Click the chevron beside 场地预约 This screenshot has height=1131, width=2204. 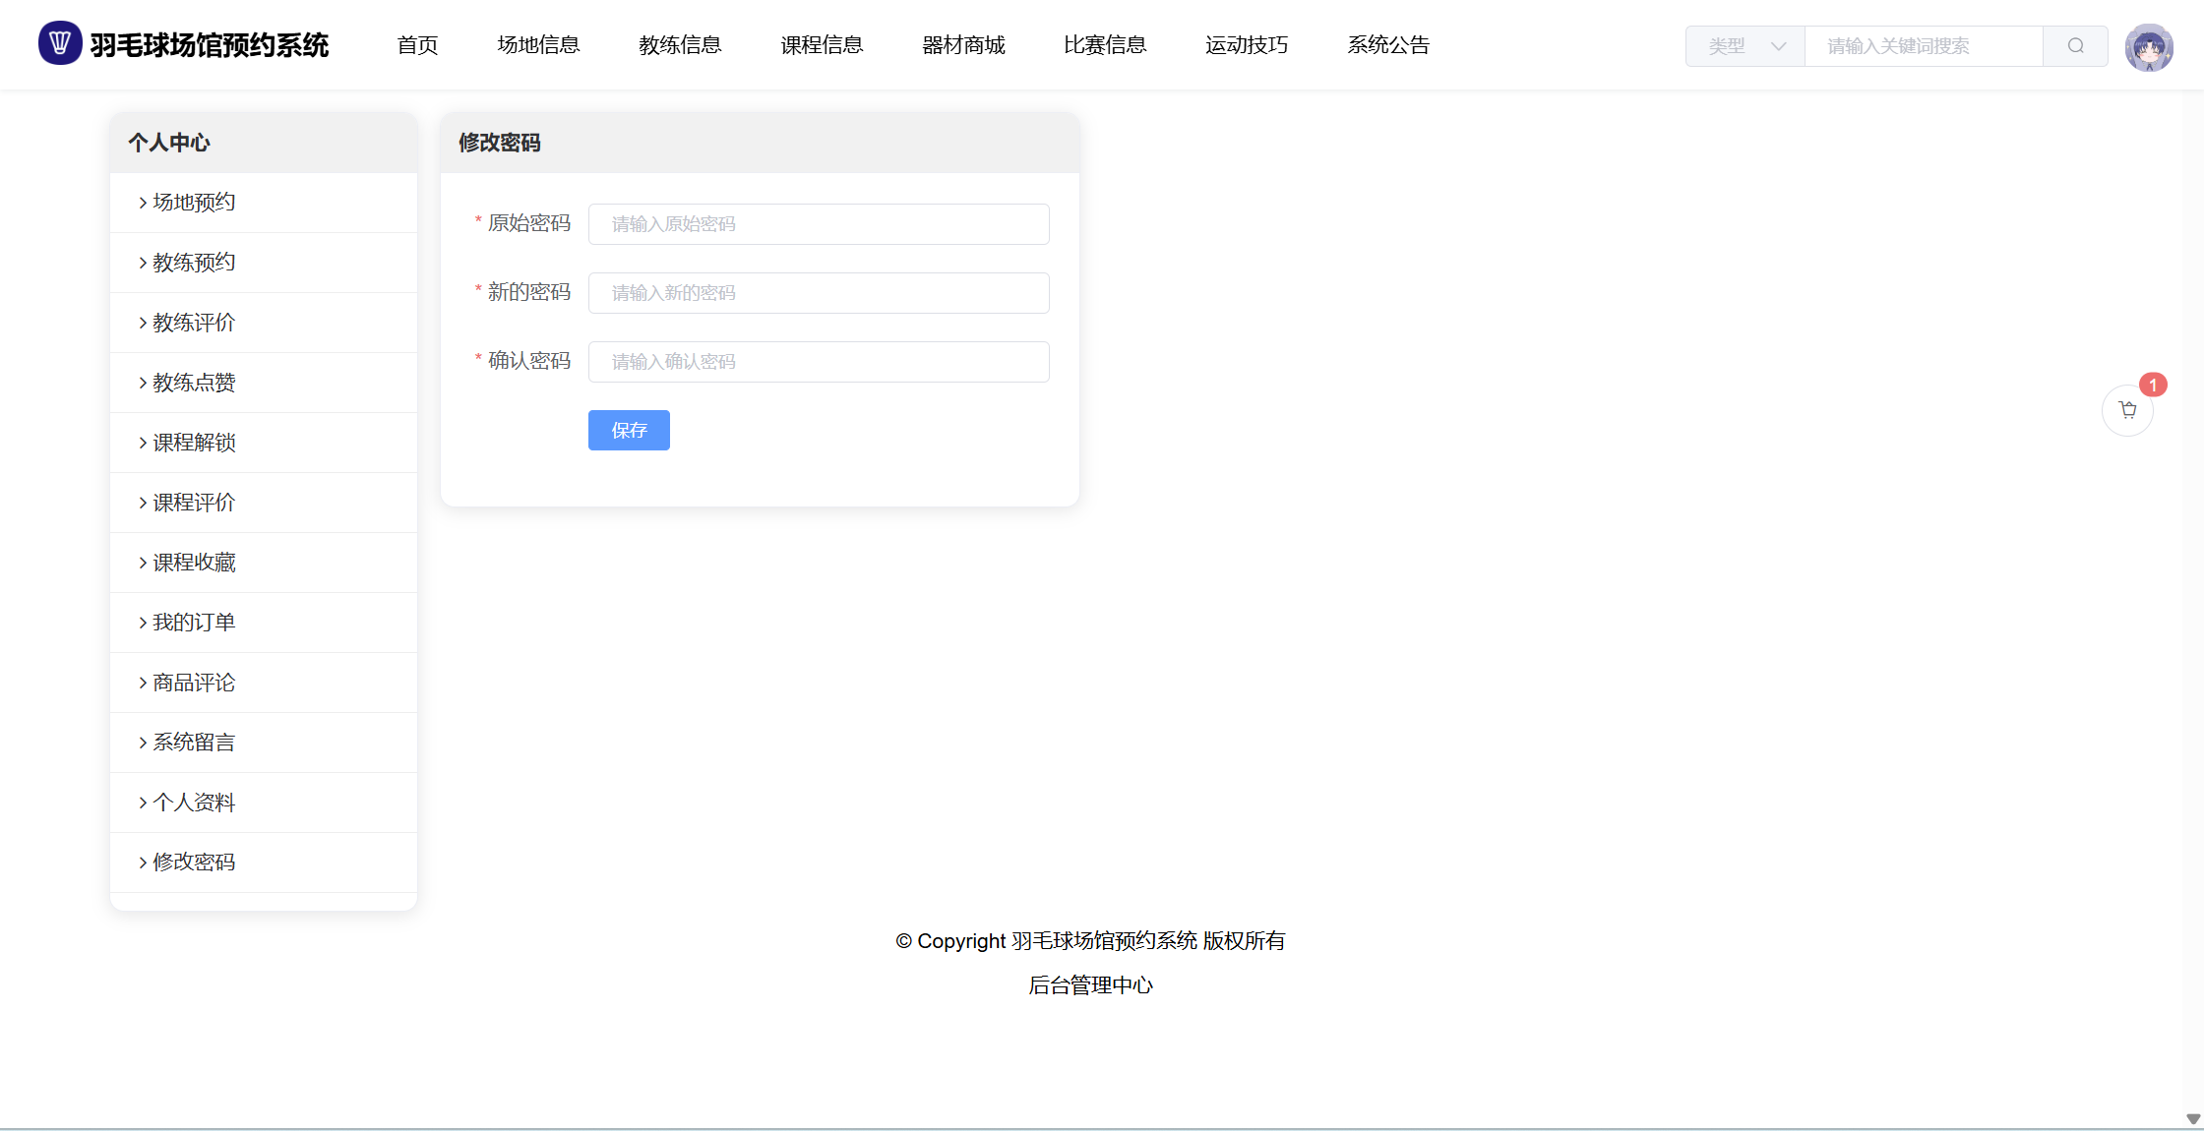(x=143, y=203)
